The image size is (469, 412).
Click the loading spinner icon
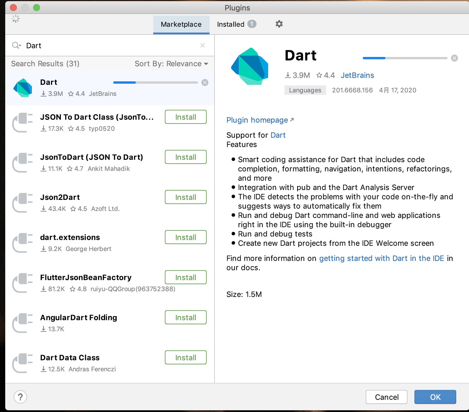[16, 19]
